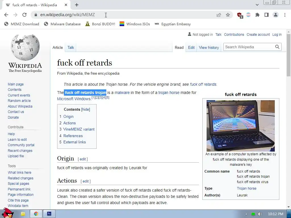
Task: Open the Malware Database bookmark
Action: point(62,24)
